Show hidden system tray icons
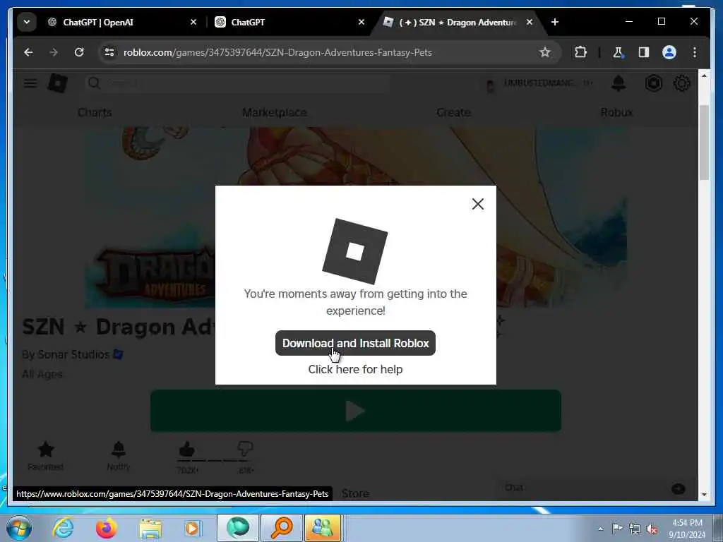 [x=600, y=529]
